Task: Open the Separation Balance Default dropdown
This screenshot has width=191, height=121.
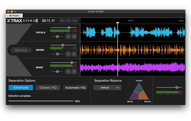Action: (107, 88)
